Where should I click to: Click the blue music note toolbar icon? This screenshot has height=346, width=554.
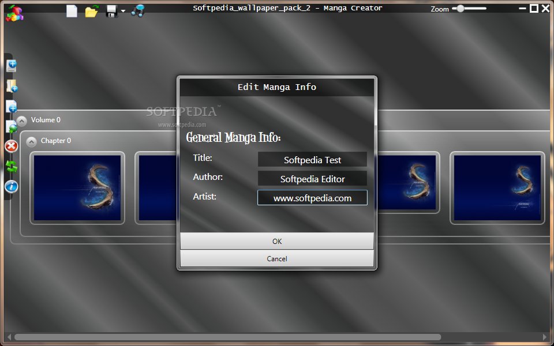tap(138, 10)
